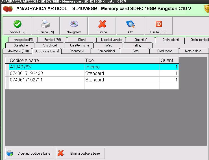
Task: Select the Produzione tab
Action: click(x=164, y=51)
